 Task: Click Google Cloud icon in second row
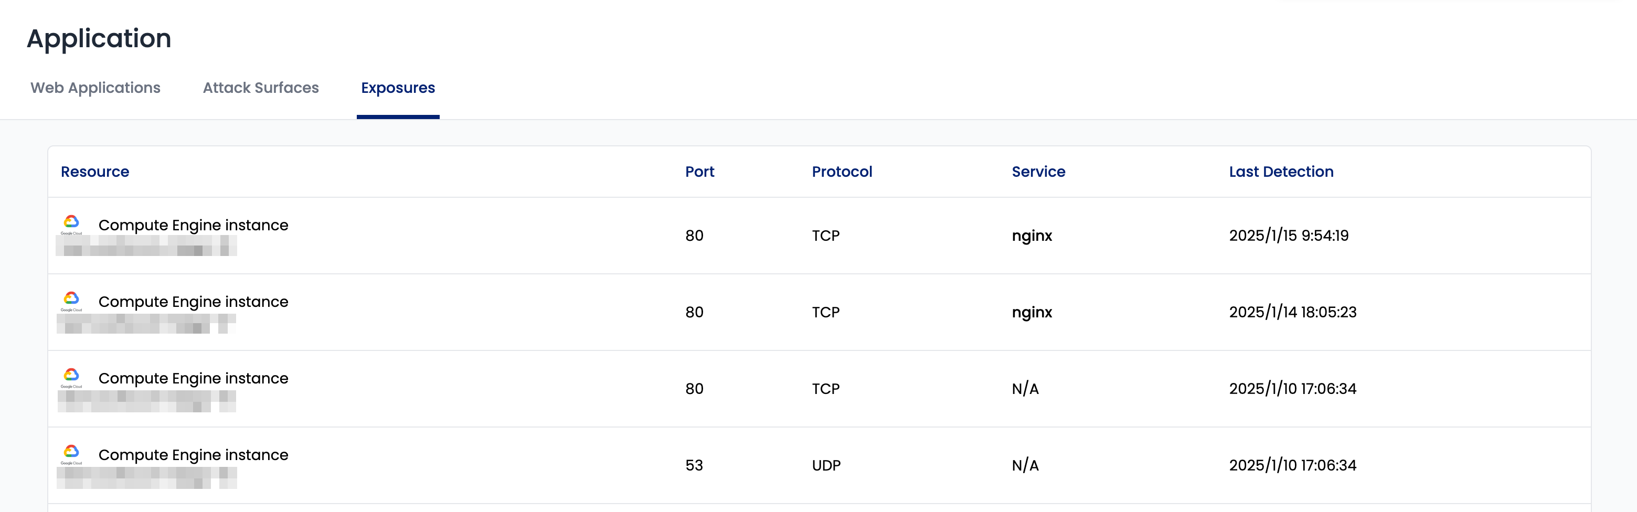[71, 301]
